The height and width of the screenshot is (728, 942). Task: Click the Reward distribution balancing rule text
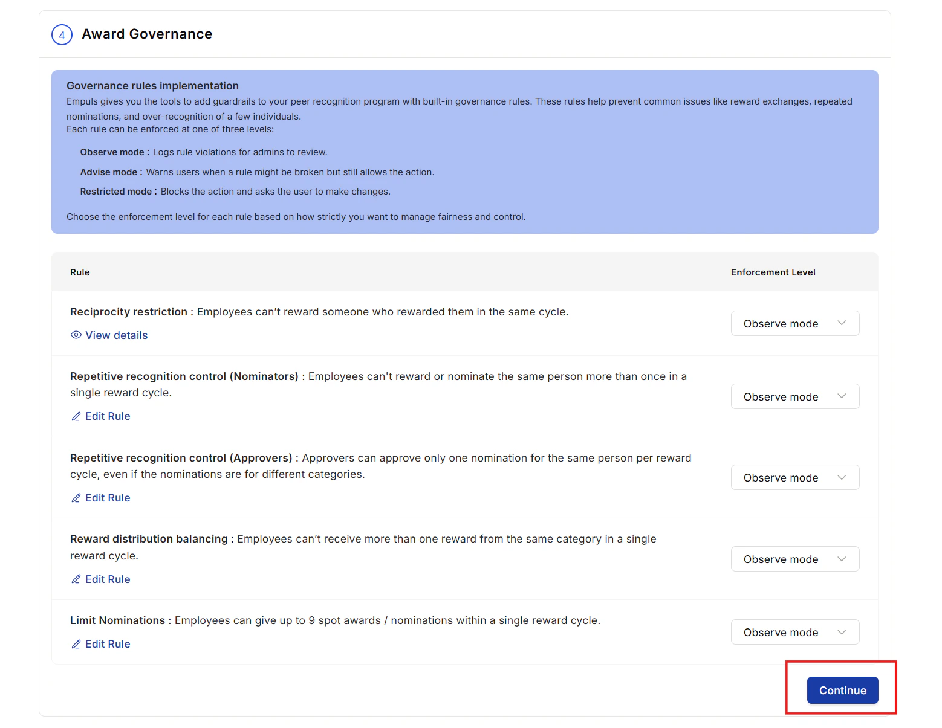(363, 547)
